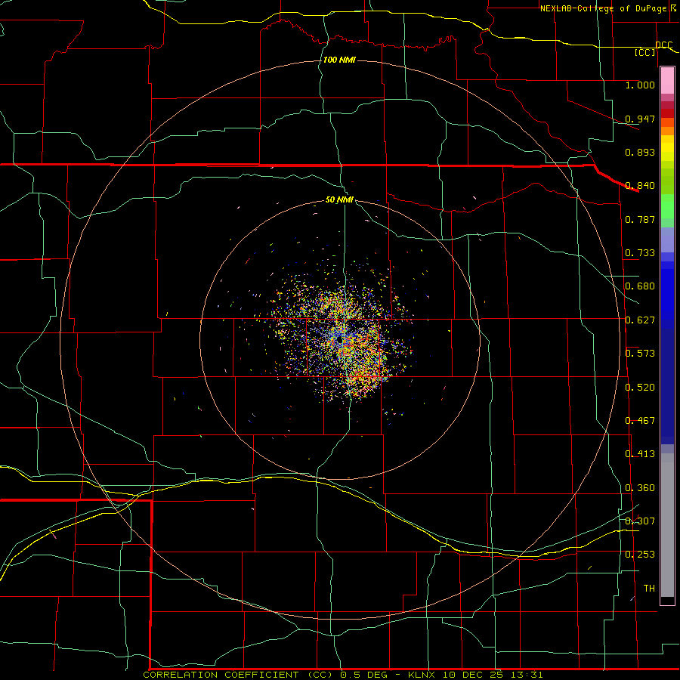Click the 50 NMI range ring label
The height and width of the screenshot is (680, 680).
[339, 199]
